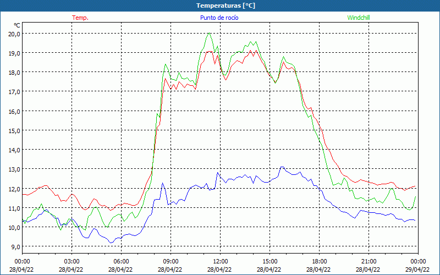
Task: Click the 29/04/22 date label
Action: click(x=417, y=269)
